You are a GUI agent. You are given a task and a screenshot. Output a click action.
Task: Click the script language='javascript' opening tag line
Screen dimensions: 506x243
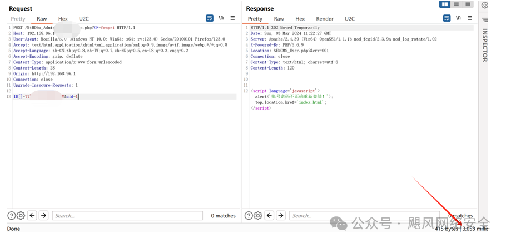click(285, 91)
